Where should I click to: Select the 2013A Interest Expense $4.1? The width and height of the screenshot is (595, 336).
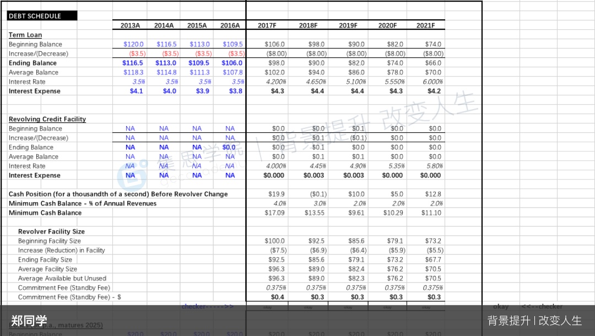click(x=136, y=91)
